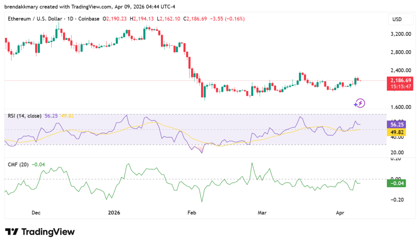Click the red last price label 2,186.69
Screen dimensions: 420x245
(401, 80)
